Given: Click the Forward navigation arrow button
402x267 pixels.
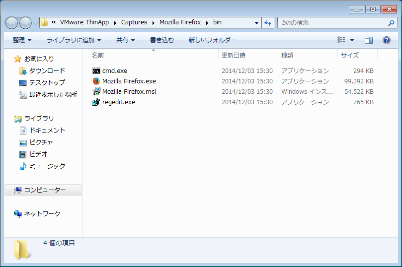Looking at the screenshot, I should [26, 23].
